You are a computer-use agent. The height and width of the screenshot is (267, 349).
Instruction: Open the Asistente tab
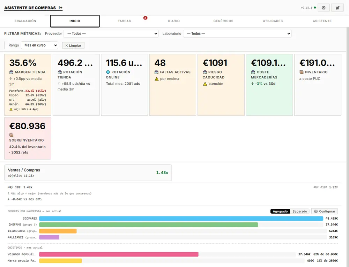[322, 21]
